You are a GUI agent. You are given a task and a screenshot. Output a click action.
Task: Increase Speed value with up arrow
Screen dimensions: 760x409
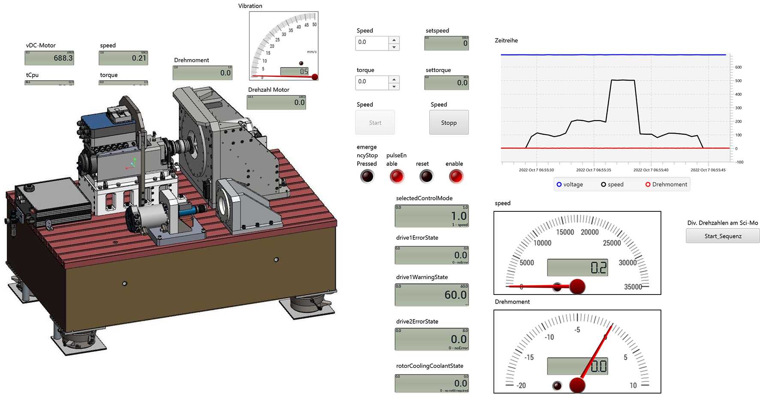[x=394, y=40]
